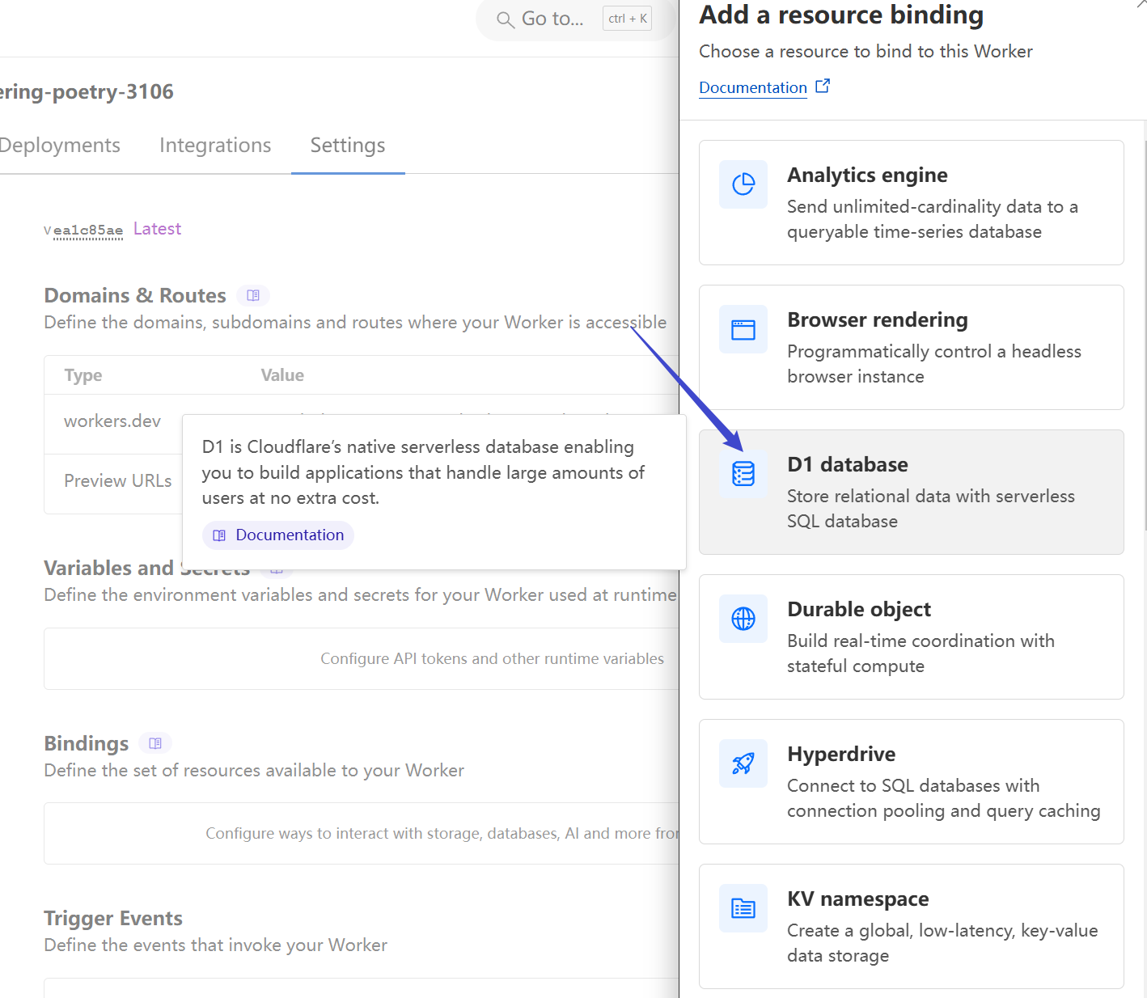Click the ctrl + K shortcut badge
This screenshot has height=998, width=1147.
627,19
